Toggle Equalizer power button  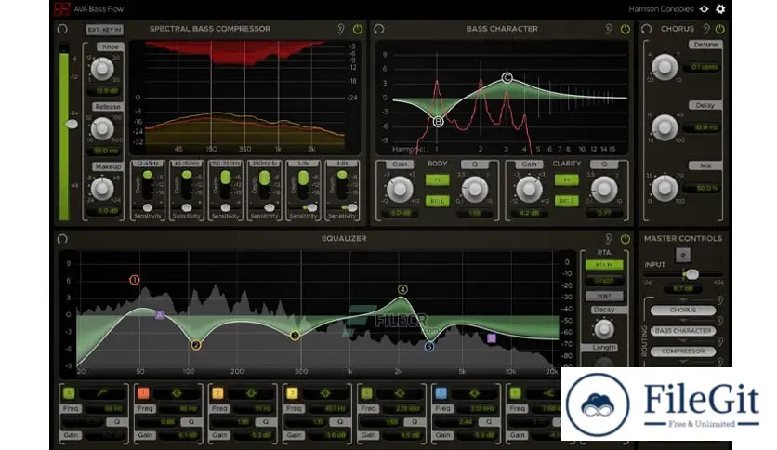pos(626,239)
